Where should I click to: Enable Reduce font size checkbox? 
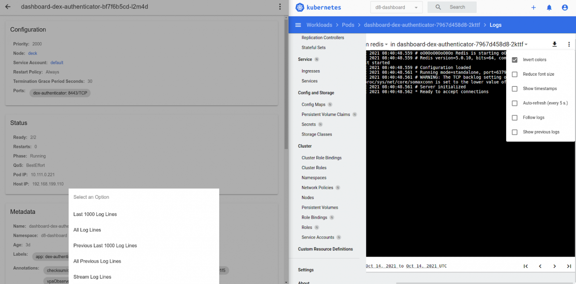[515, 74]
